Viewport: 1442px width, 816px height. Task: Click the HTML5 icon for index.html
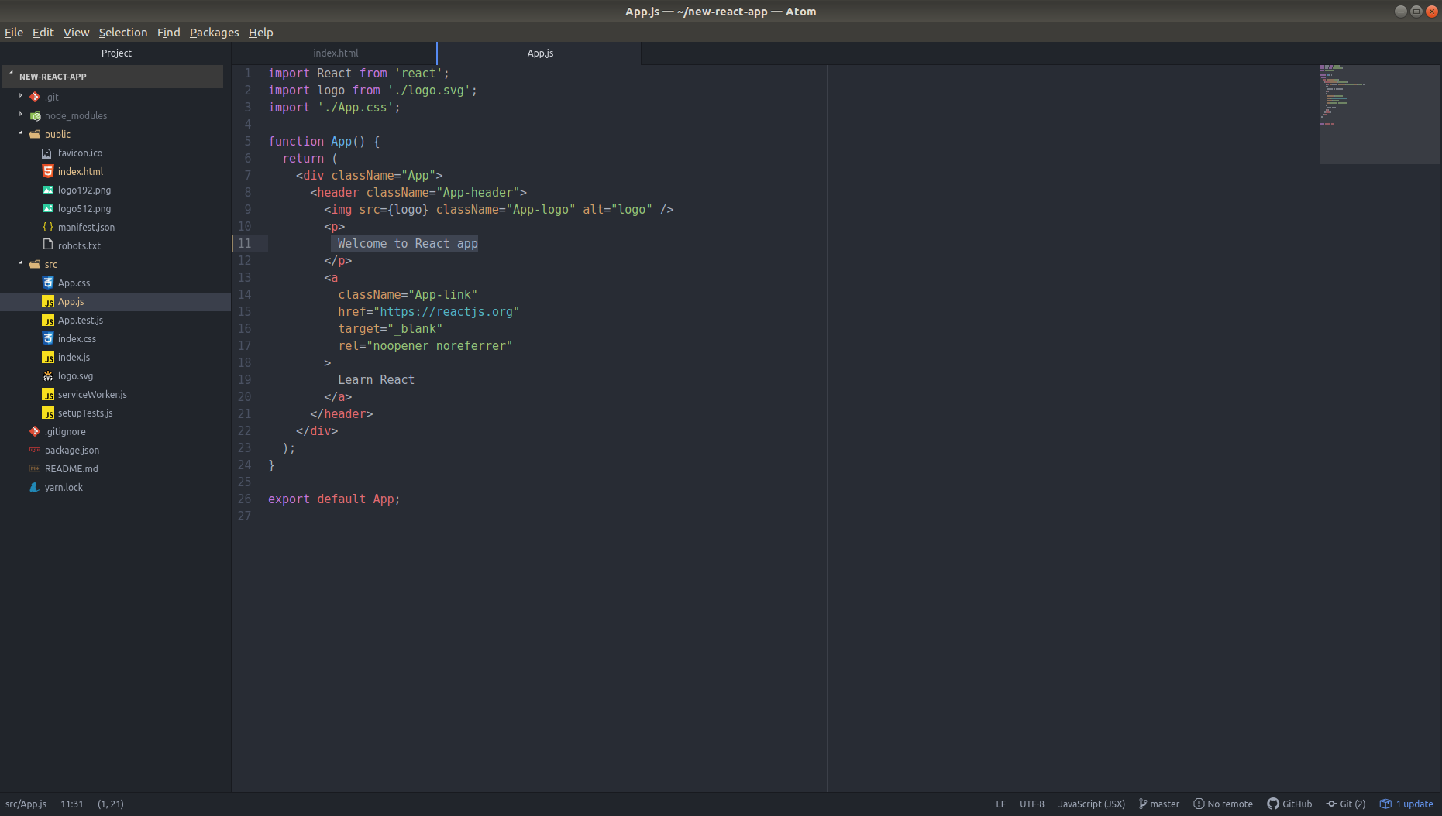click(47, 171)
